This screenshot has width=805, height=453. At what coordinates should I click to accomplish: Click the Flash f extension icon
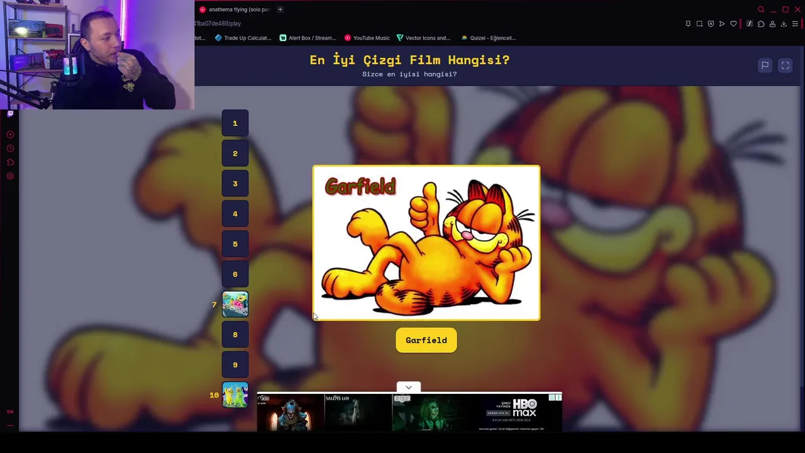pos(750,24)
